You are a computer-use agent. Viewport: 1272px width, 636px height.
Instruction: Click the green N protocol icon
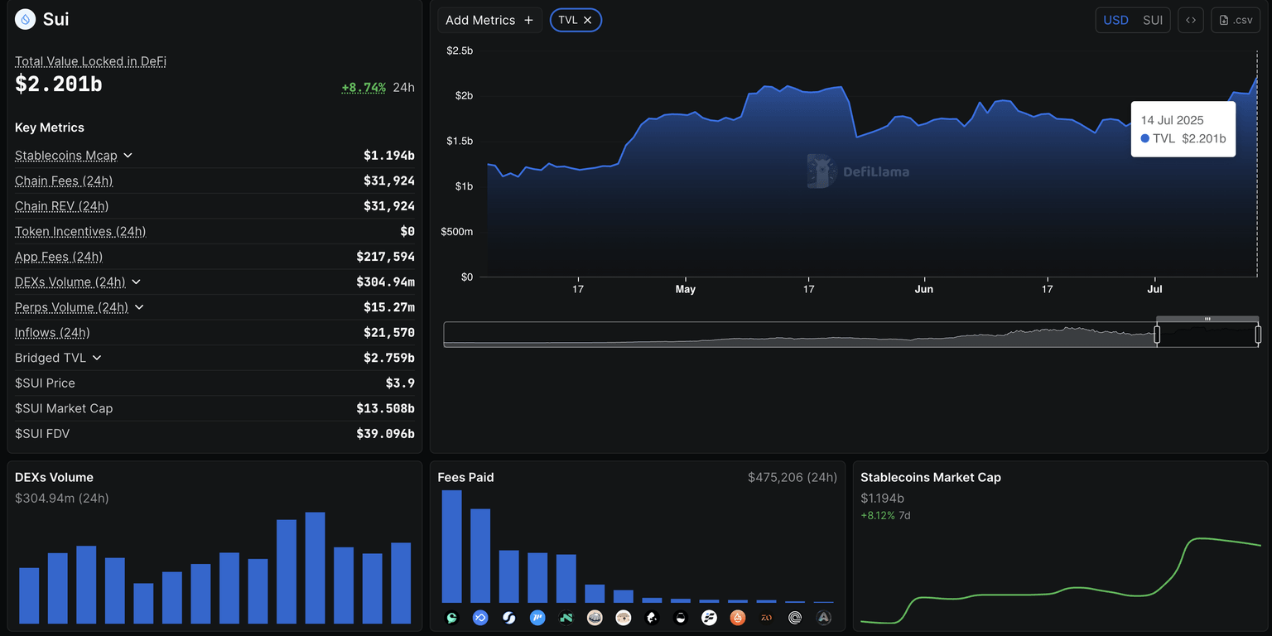(566, 617)
